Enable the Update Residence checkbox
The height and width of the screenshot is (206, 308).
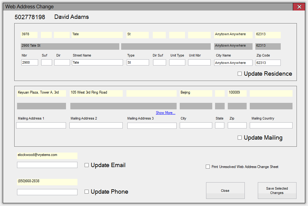click(x=240, y=74)
